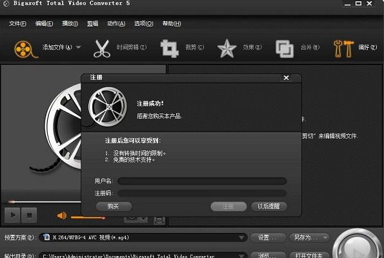This screenshot has width=384, height=258.
Task: Click the 注册 button in dialog
Action: click(x=228, y=206)
